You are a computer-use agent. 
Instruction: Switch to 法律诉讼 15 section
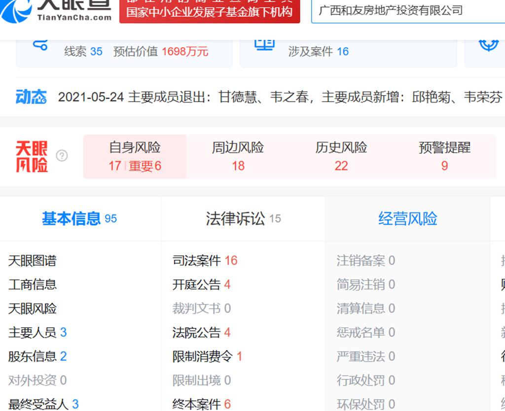coord(243,219)
